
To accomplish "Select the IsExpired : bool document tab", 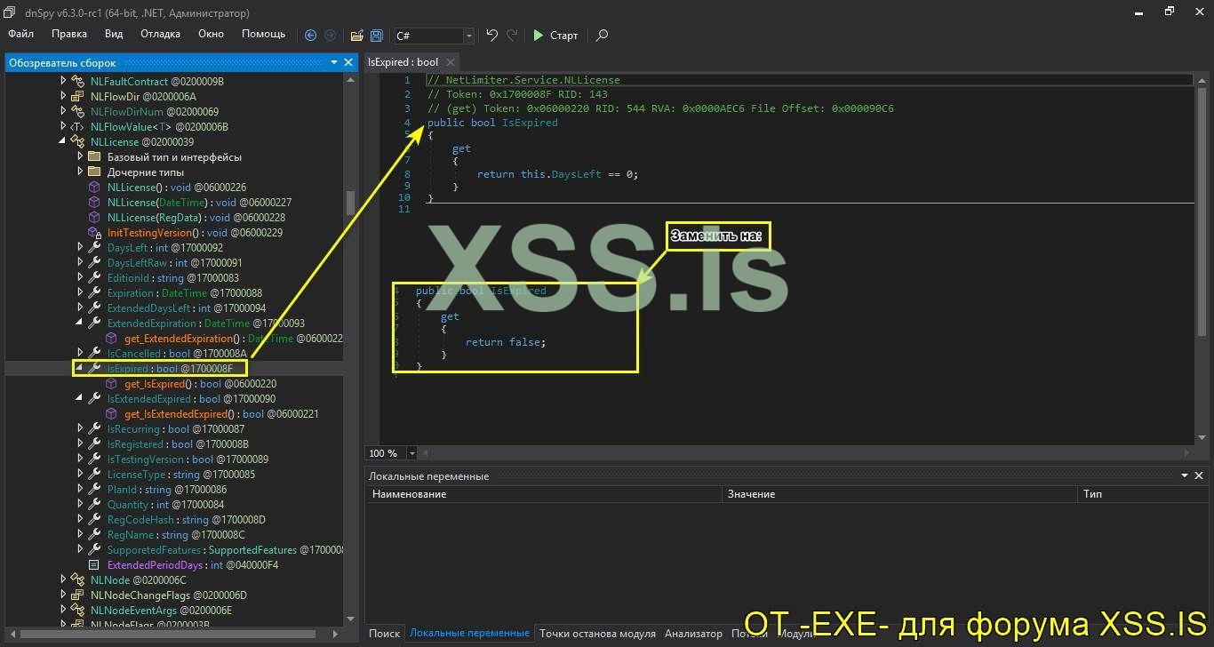I will (x=403, y=62).
